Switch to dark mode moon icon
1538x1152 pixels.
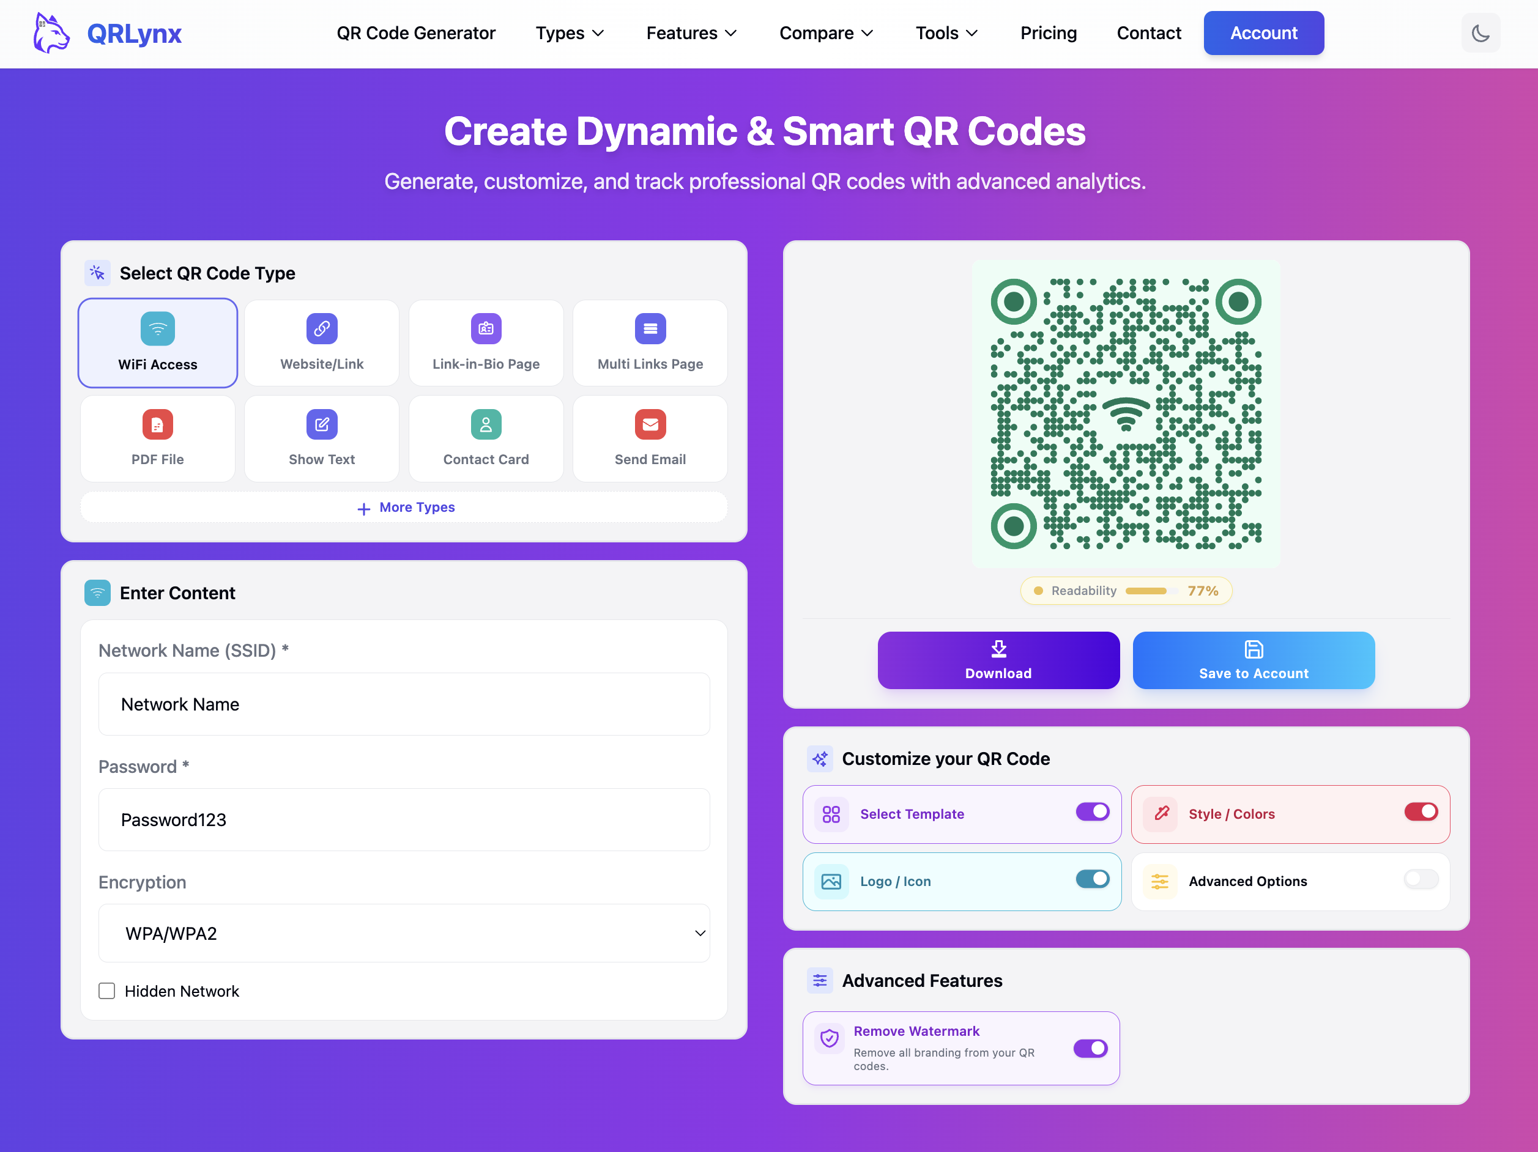1480,34
